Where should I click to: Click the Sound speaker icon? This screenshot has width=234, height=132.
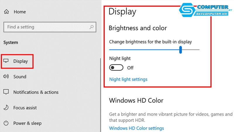click(x=6, y=77)
